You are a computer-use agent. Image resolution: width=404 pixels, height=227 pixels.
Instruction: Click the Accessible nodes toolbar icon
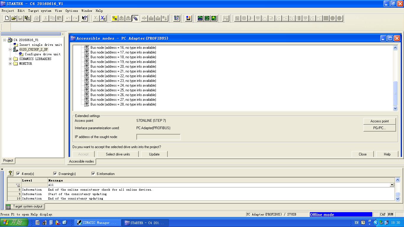135,18
